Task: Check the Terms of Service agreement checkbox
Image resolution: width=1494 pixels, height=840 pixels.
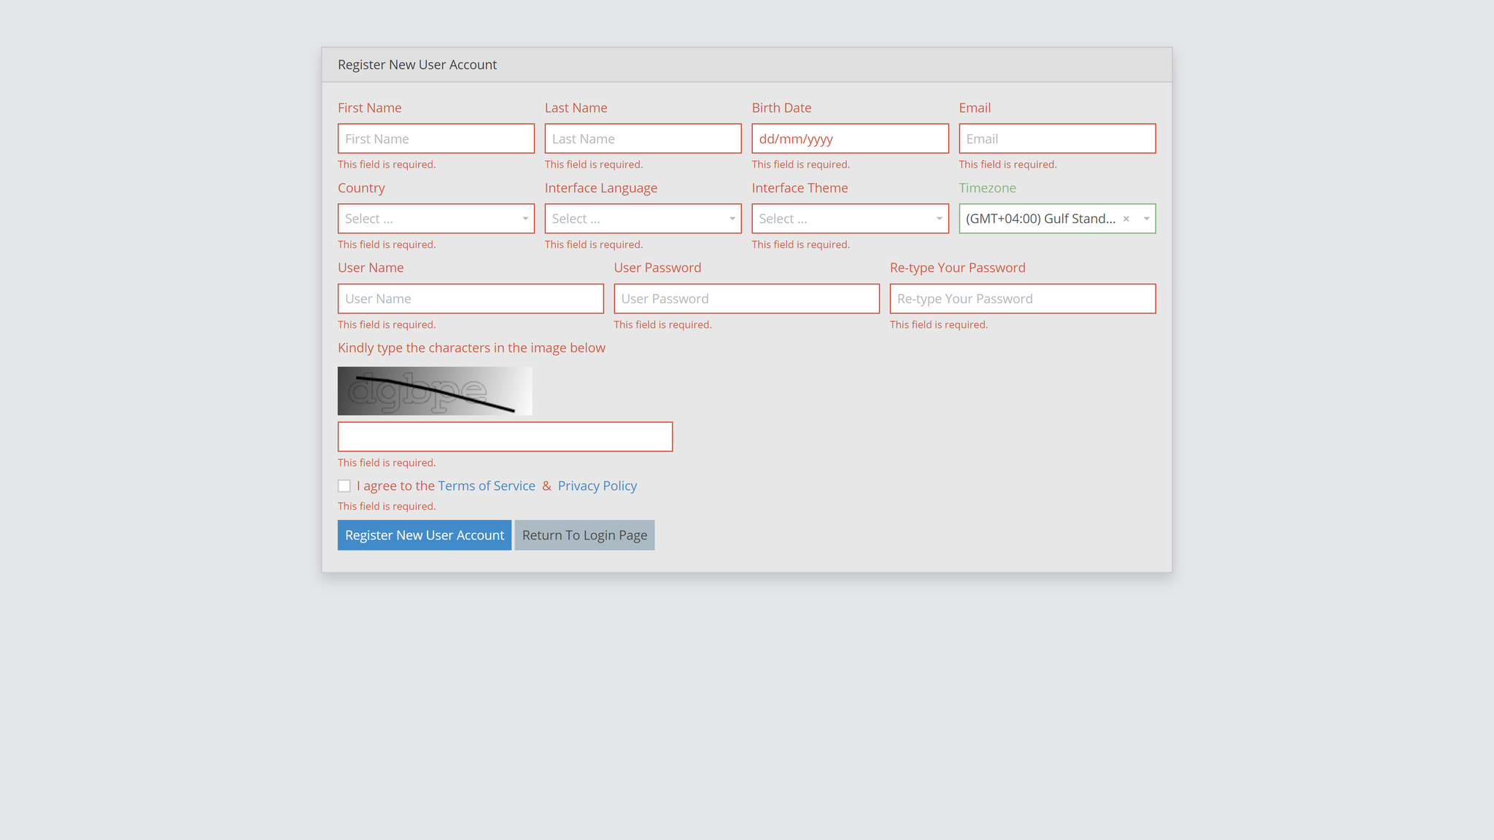Action: [344, 485]
